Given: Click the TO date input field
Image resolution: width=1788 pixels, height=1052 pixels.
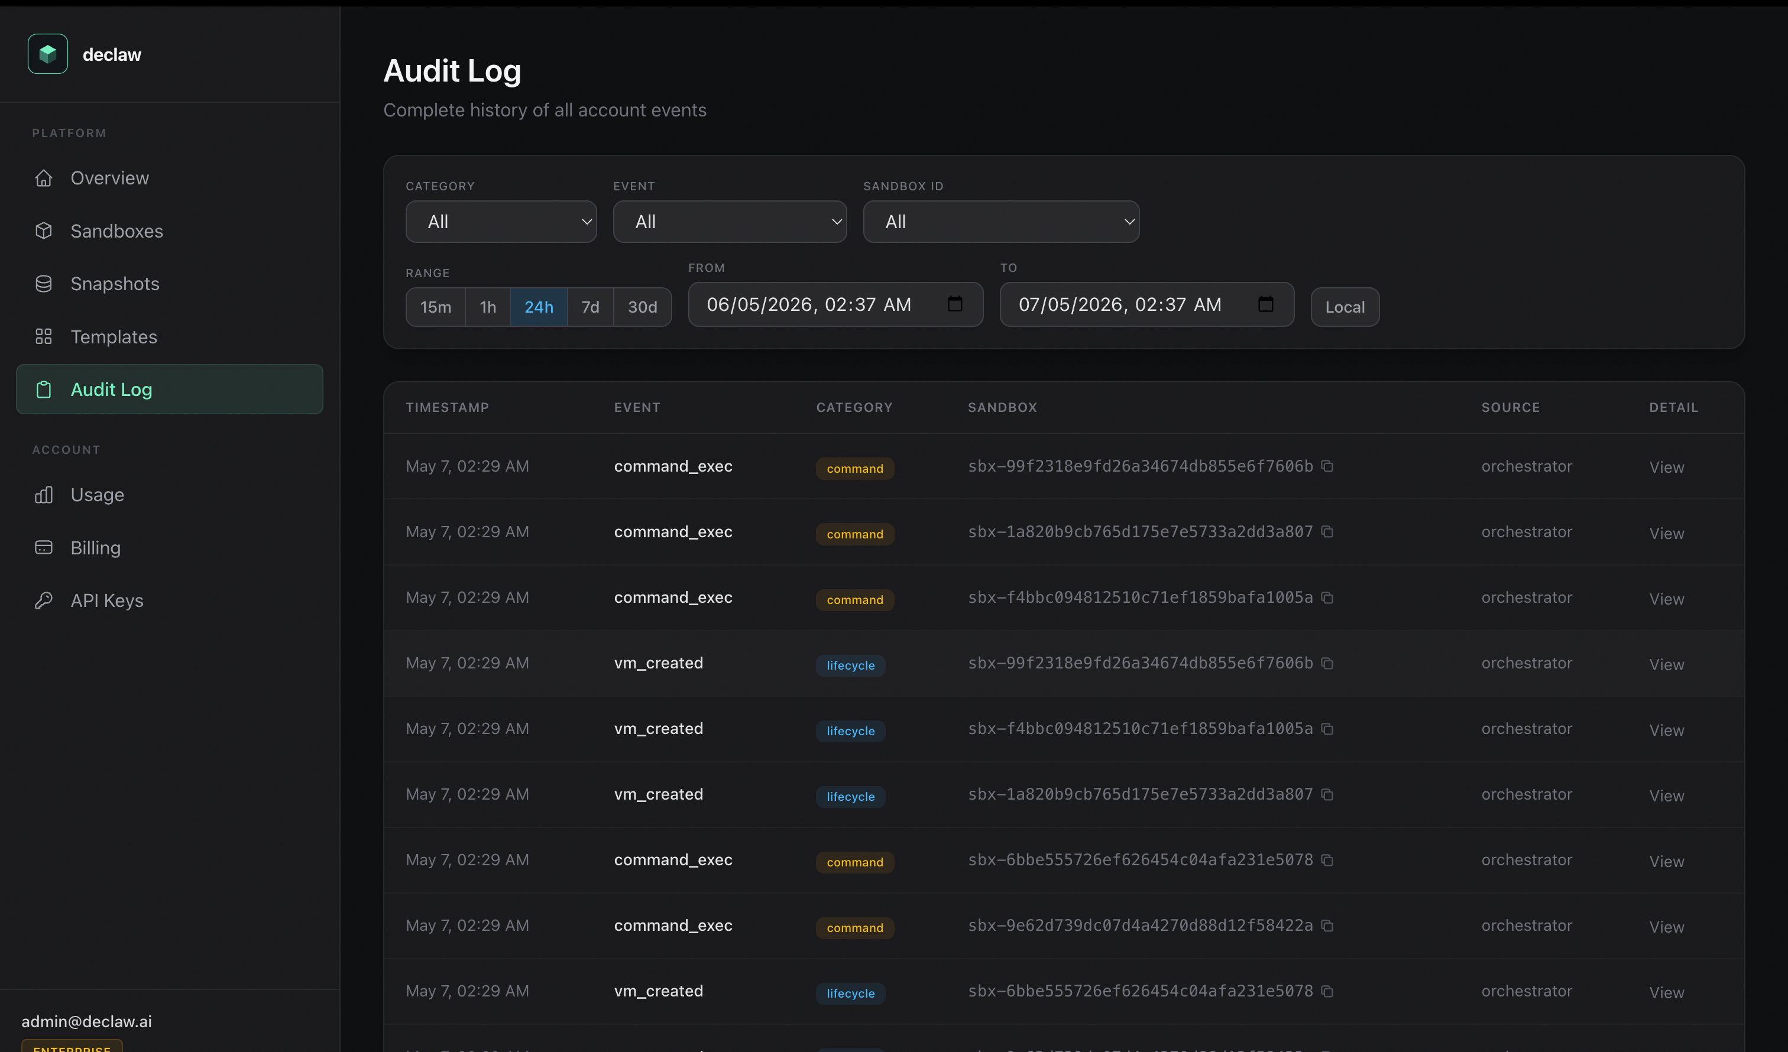Looking at the screenshot, I should [1146, 304].
